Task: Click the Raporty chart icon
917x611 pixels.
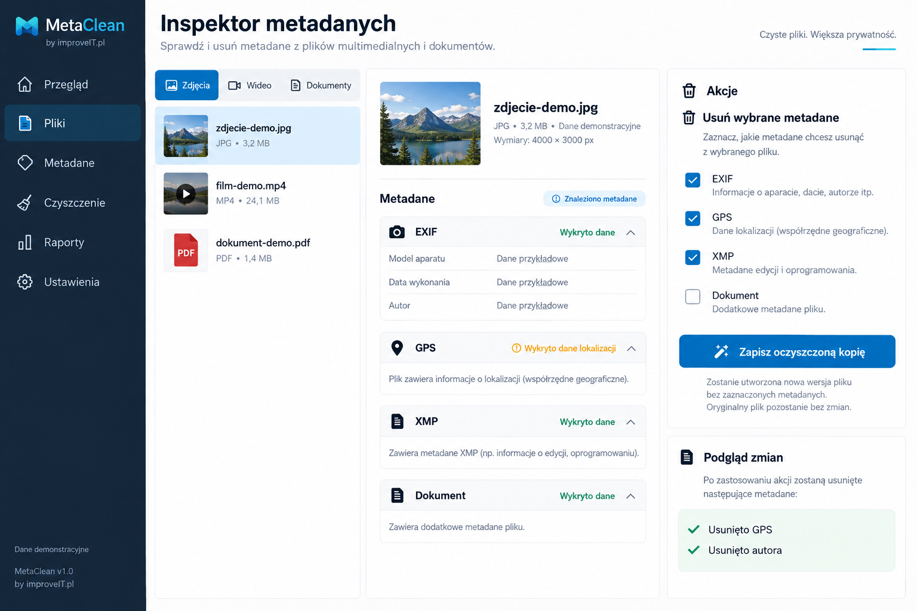Action: click(x=24, y=242)
